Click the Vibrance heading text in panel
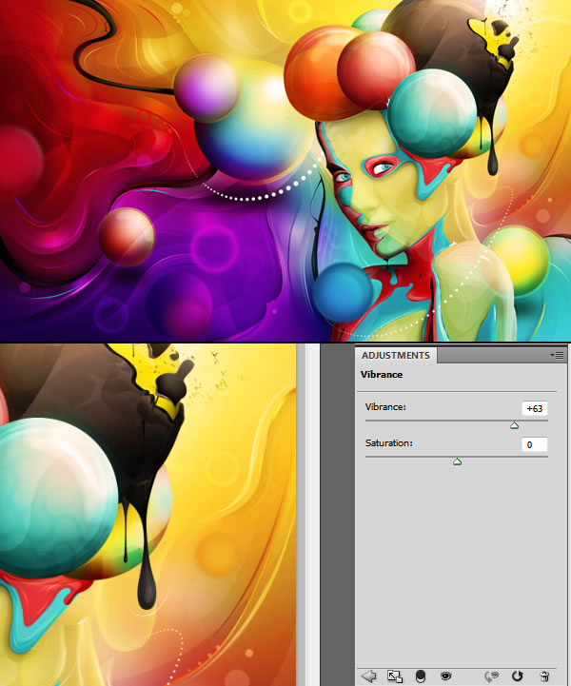Image resolution: width=571 pixels, height=686 pixels. 382,375
